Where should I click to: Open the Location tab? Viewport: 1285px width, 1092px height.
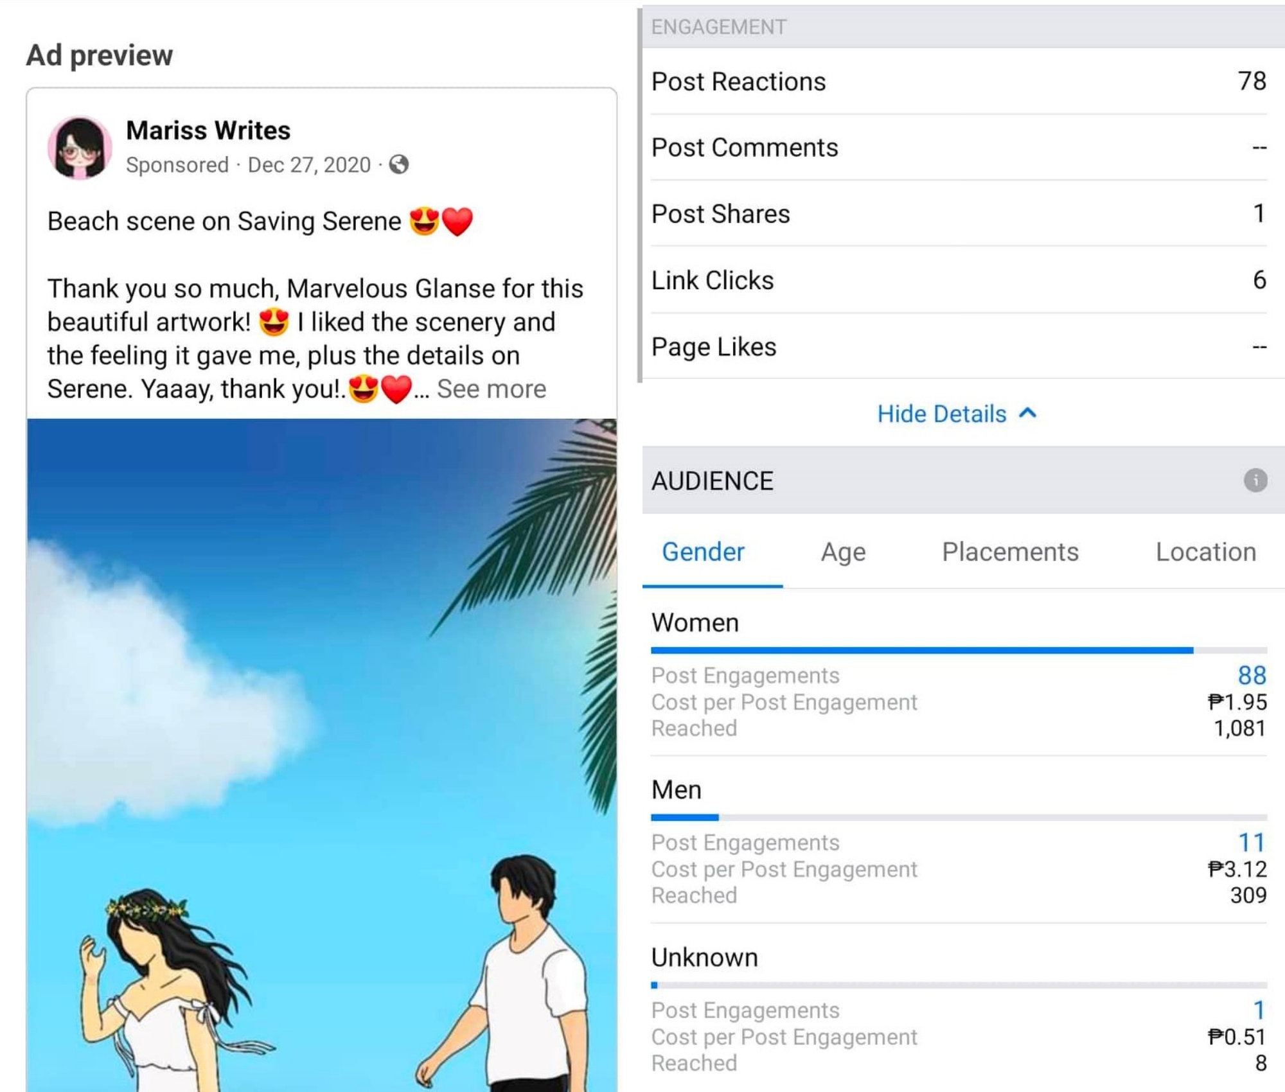coord(1205,552)
